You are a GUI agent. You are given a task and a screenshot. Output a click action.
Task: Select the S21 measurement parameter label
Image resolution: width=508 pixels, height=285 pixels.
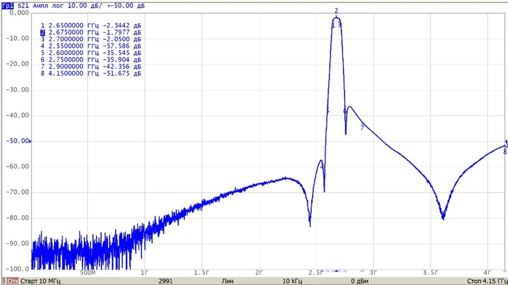point(24,6)
